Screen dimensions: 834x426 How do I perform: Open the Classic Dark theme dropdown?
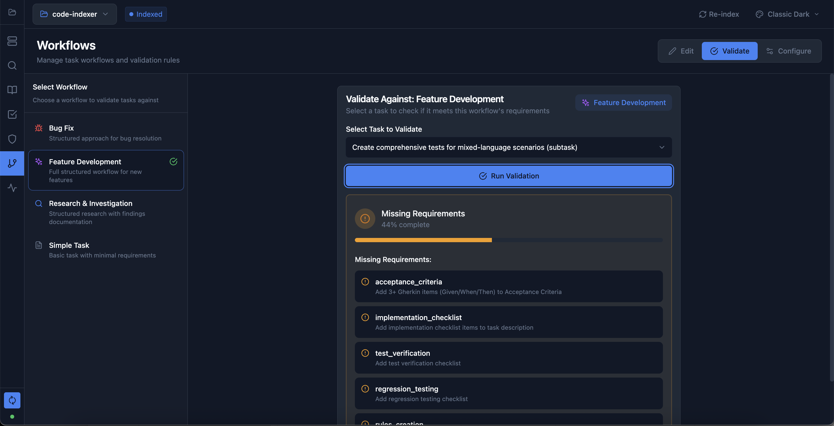[x=787, y=14]
